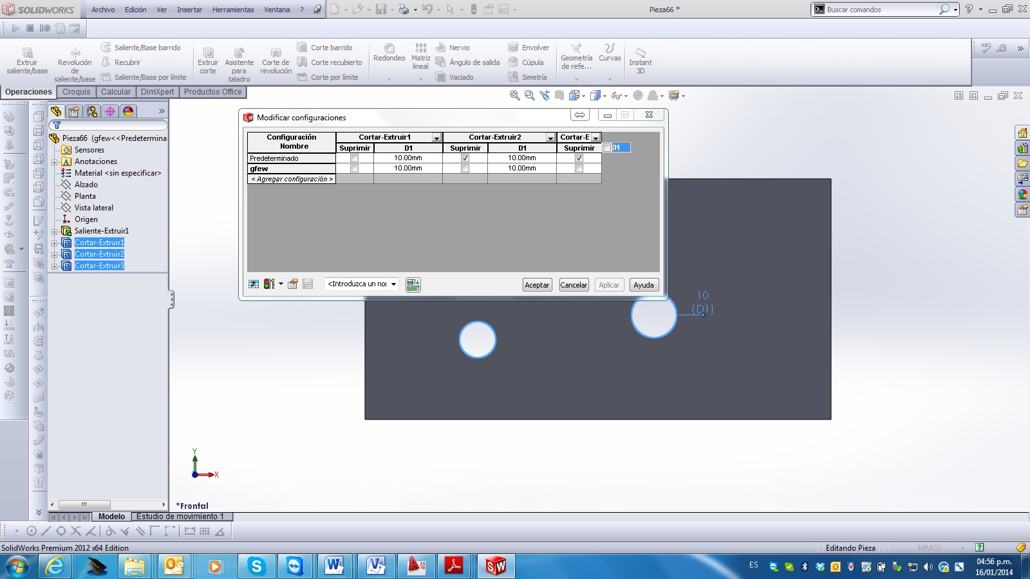Screen dimensions: 1030x579
Task: Expand Cortar-Extruir1 in the feature tree
Action: (x=55, y=243)
